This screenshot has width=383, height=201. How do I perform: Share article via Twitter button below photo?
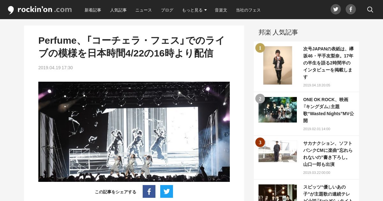(x=167, y=191)
